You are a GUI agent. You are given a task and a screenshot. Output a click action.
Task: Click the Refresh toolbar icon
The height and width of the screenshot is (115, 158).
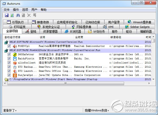(12, 15)
